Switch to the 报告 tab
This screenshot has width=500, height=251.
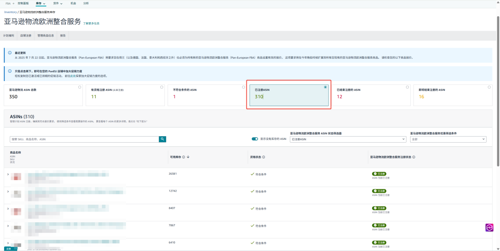[x=63, y=36]
